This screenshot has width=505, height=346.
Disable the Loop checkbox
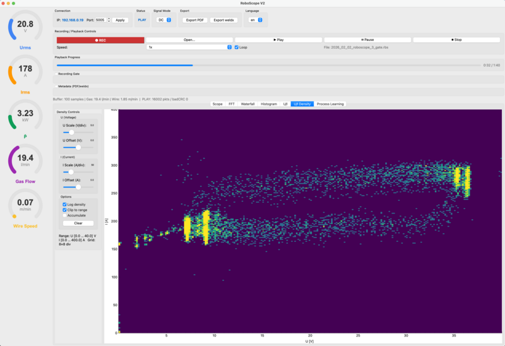coord(237,47)
